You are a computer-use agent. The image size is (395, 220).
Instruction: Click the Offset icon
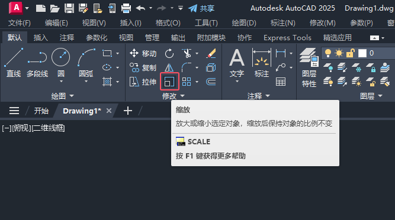211,82
